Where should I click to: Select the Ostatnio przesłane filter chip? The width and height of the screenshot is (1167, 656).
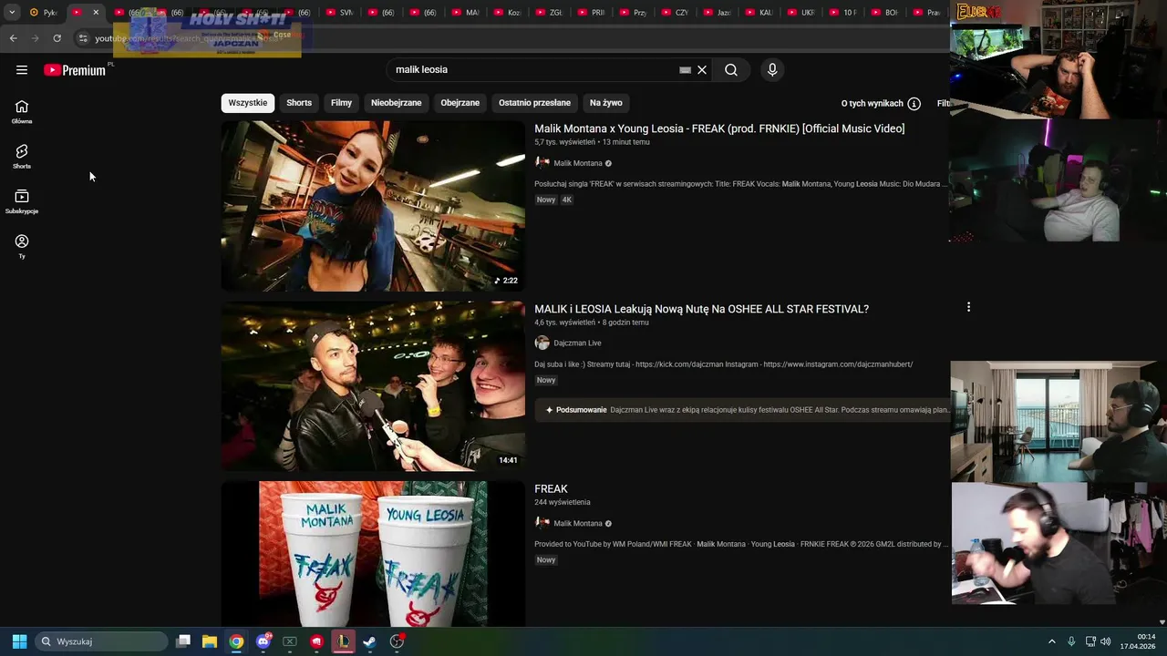point(534,103)
